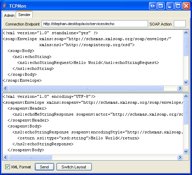Click the SOAP Action input box

(180, 24)
